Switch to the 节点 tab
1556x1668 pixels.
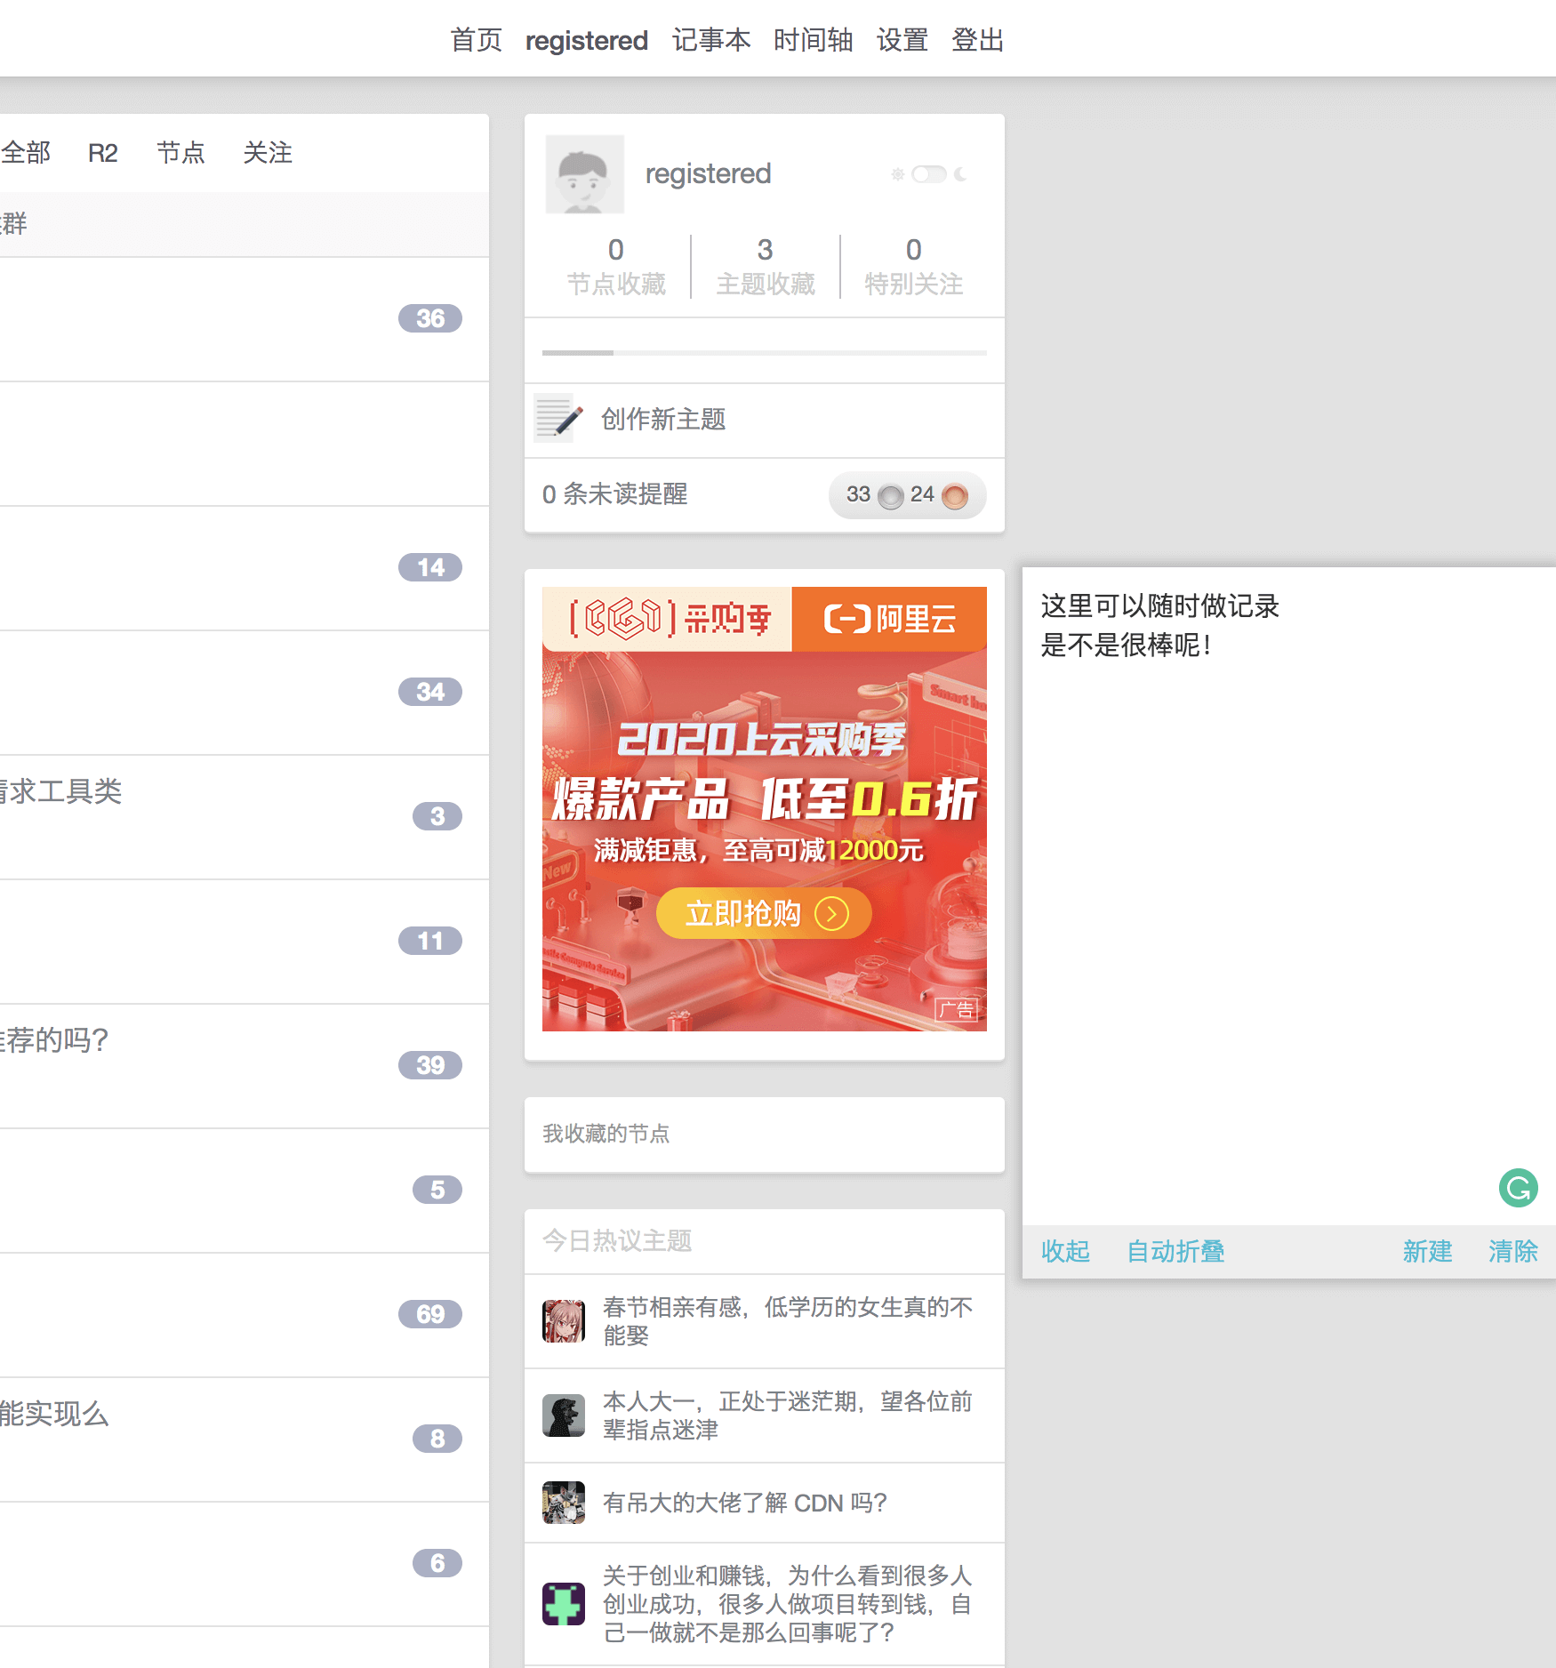(180, 153)
